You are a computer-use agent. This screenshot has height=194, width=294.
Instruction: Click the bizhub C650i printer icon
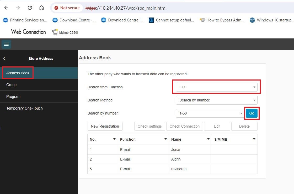pos(55,32)
